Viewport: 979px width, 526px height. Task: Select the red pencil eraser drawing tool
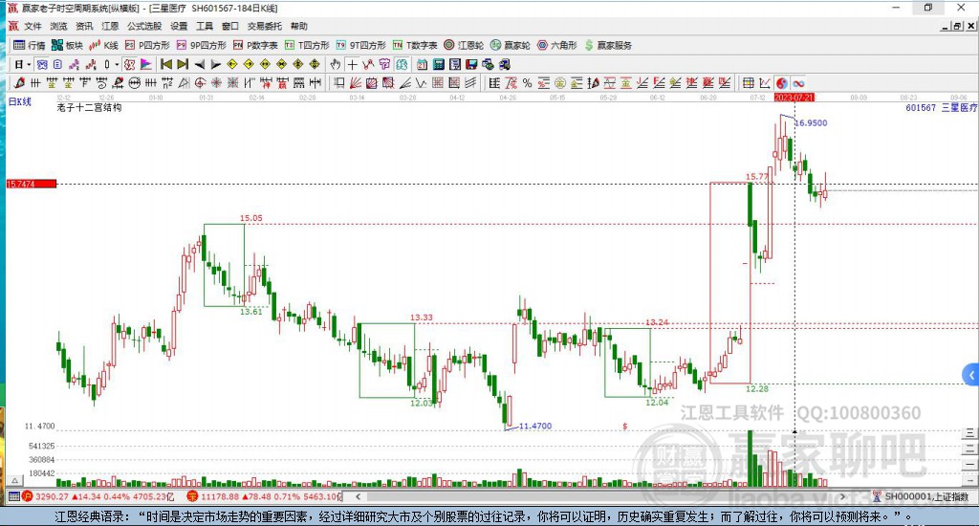[19, 83]
